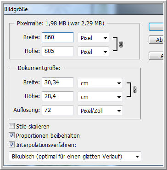The height and width of the screenshot is (170, 167).
Task: Click the pixel dimensions chain link icon
Action: point(121,45)
